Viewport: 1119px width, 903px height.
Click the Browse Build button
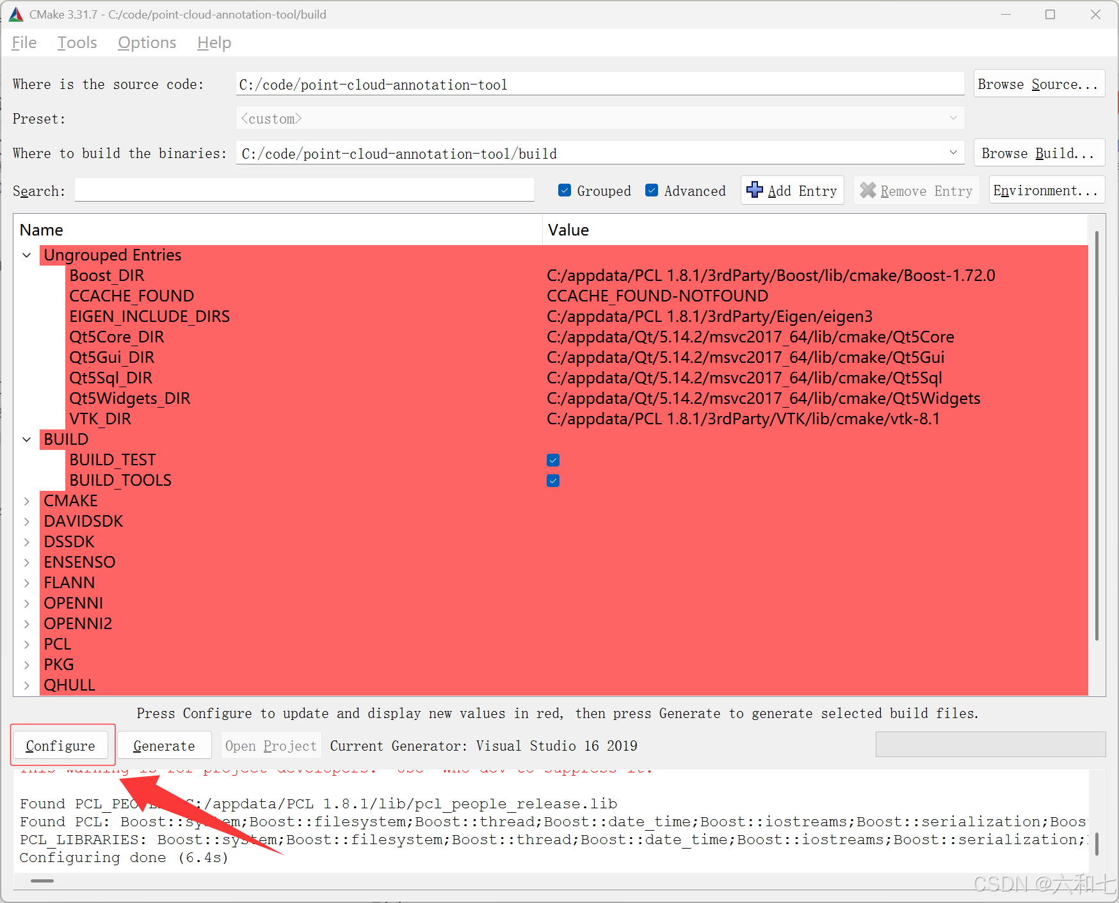[1039, 153]
